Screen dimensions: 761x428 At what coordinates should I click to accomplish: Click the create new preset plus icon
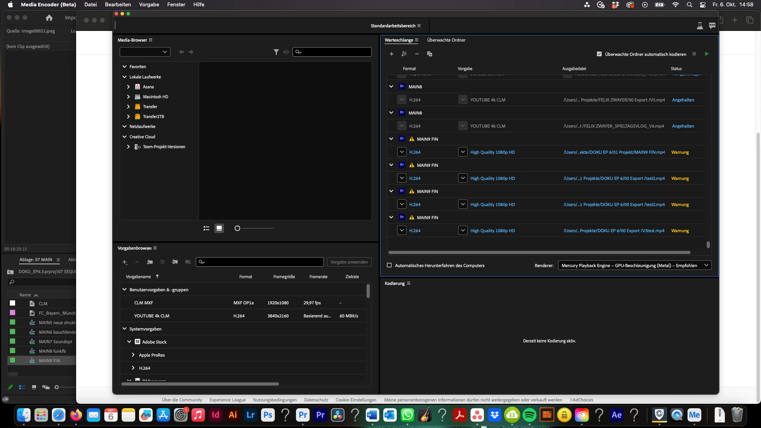(124, 262)
